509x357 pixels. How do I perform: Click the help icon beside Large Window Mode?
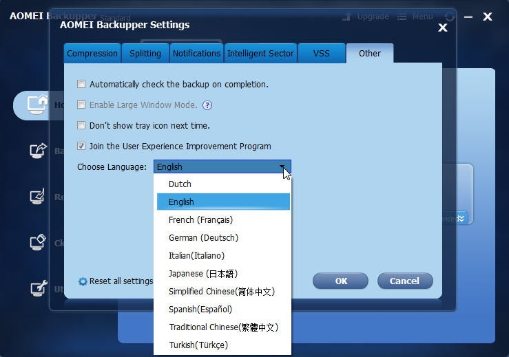point(207,105)
